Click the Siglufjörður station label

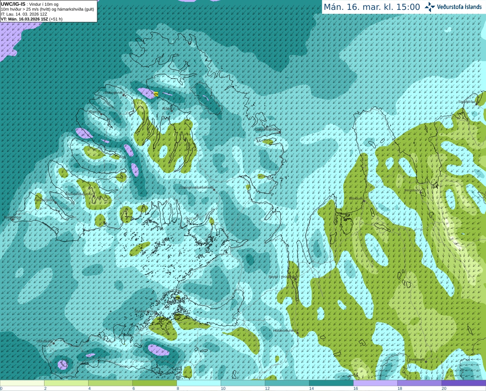pos(467,102)
